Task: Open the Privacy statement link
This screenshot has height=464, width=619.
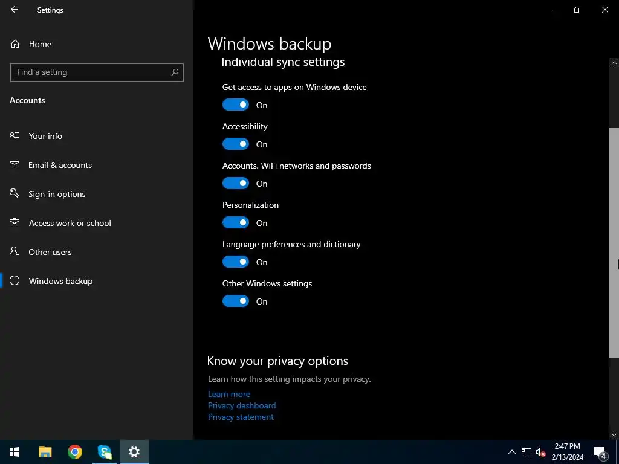Action: (241, 417)
